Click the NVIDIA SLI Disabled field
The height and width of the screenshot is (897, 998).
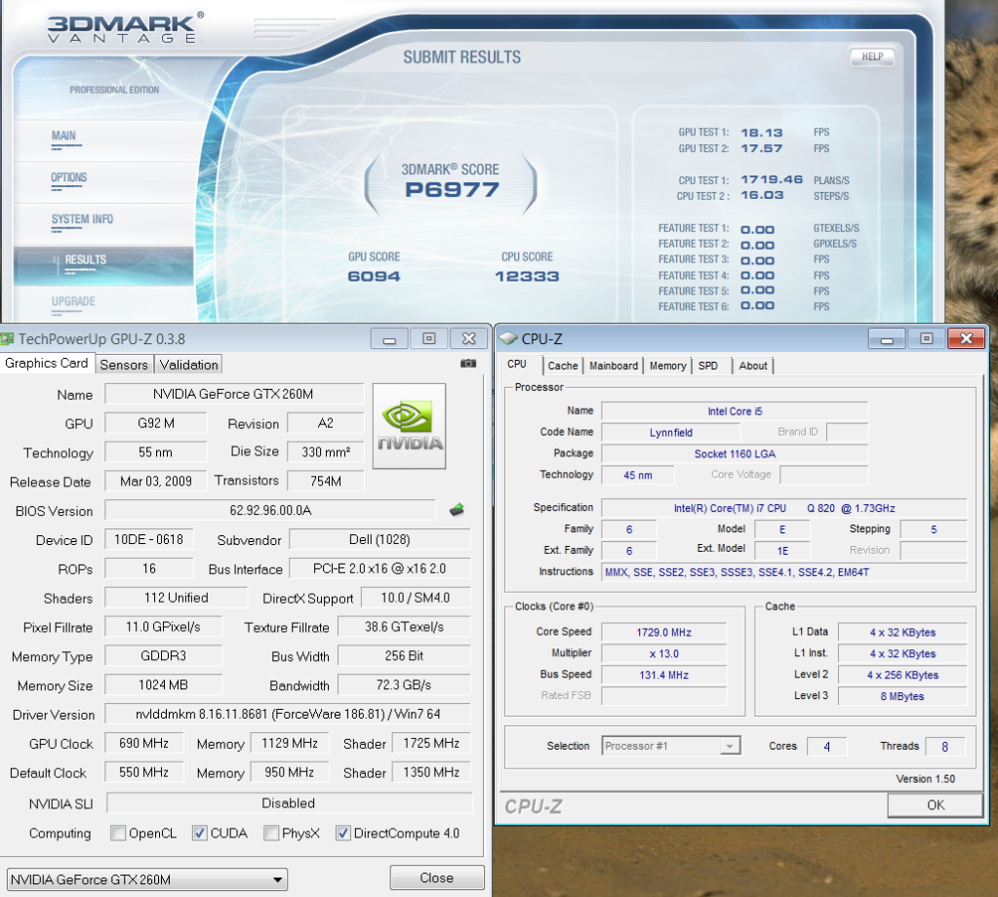click(289, 802)
